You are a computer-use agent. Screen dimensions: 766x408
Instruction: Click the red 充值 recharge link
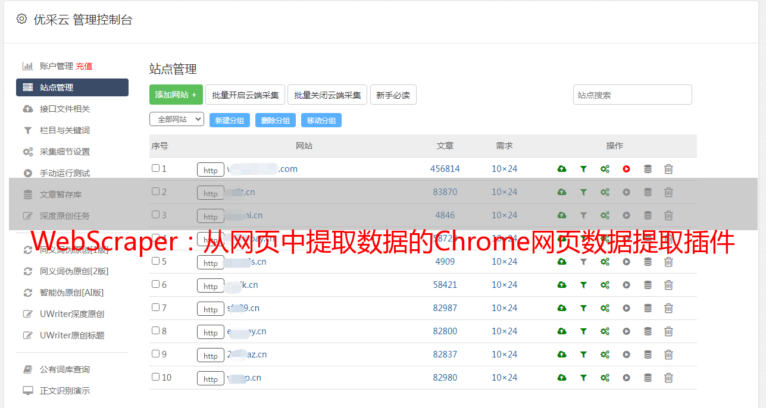[x=84, y=66]
